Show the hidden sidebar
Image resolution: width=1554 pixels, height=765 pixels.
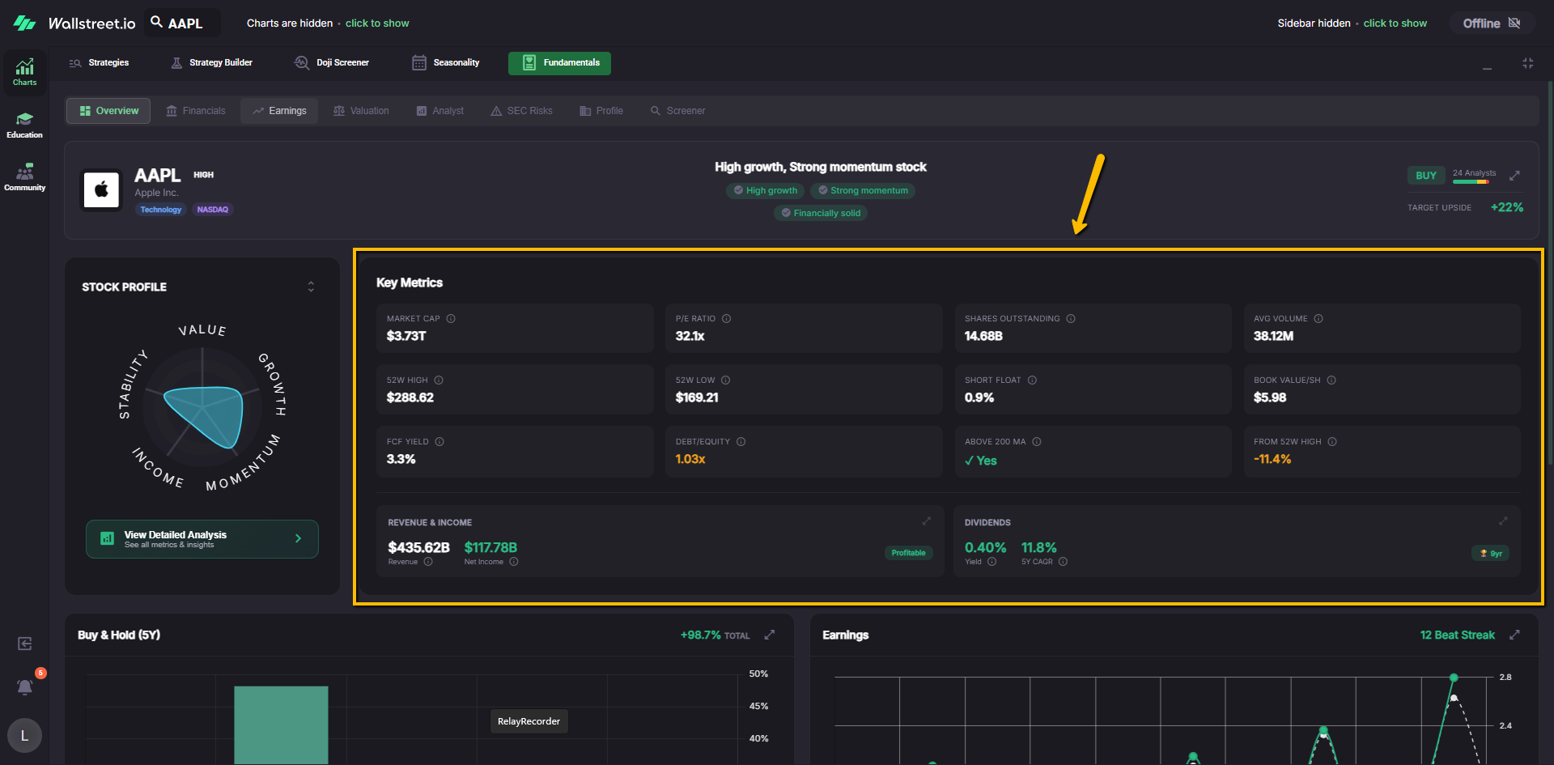tap(1395, 23)
